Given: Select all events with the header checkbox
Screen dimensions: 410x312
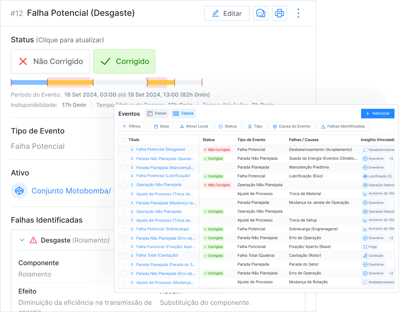Looking at the screenshot, I should click(123, 140).
